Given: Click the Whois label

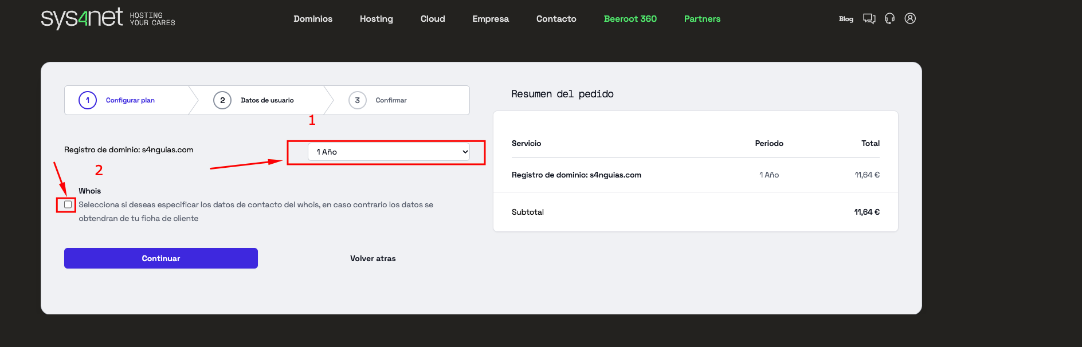Looking at the screenshot, I should [x=90, y=191].
